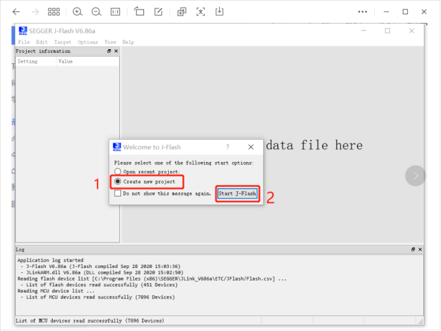Open the more options ellipsis menu

tap(363, 11)
